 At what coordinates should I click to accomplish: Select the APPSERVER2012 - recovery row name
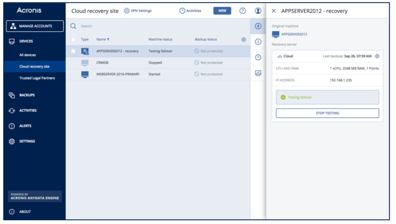point(118,51)
